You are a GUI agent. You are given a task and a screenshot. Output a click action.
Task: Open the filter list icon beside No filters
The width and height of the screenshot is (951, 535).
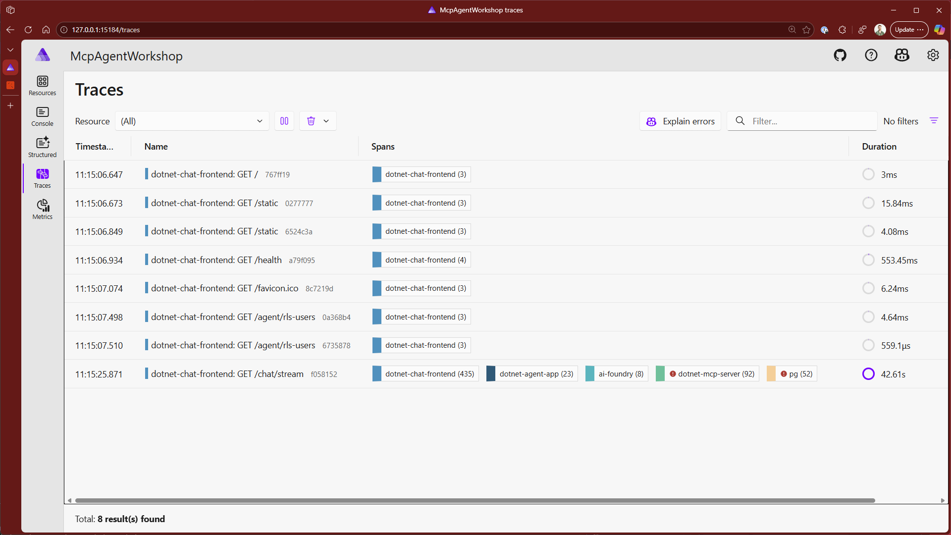[x=934, y=121]
